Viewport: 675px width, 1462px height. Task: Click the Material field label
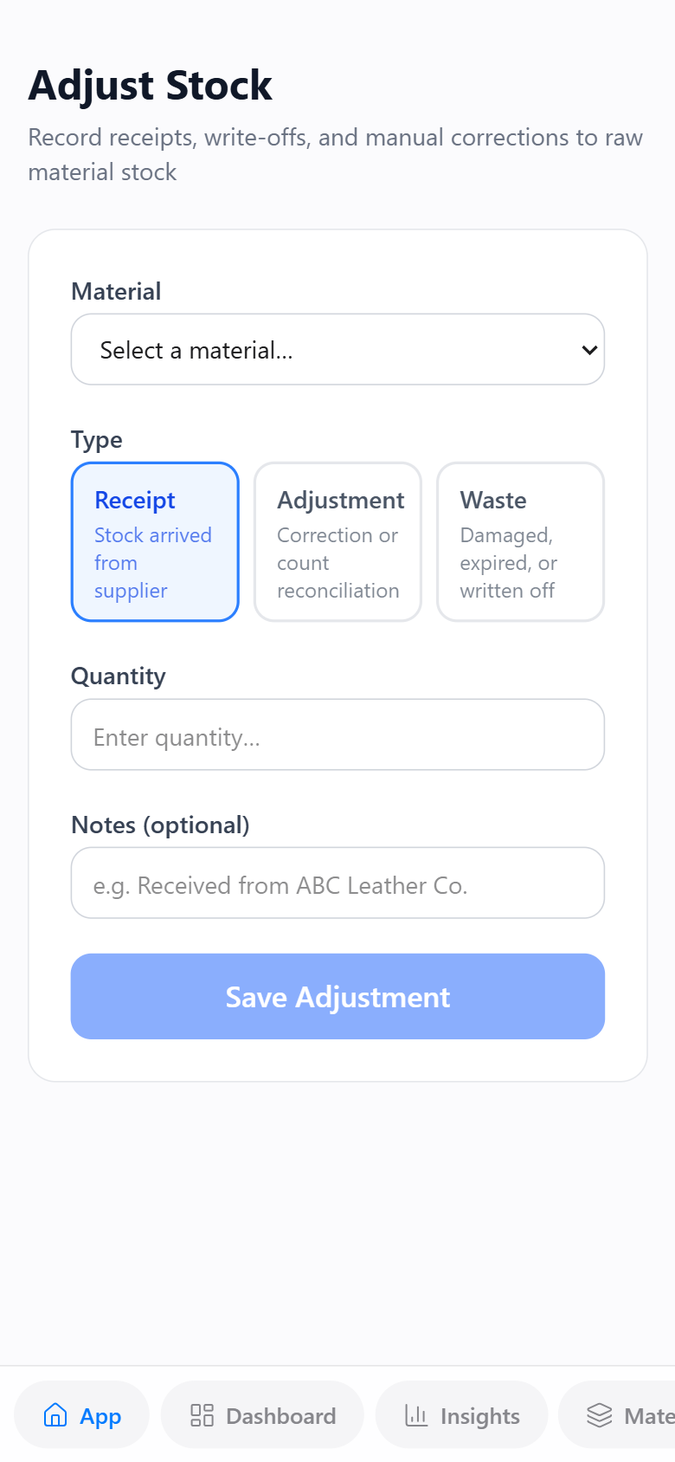click(x=116, y=291)
